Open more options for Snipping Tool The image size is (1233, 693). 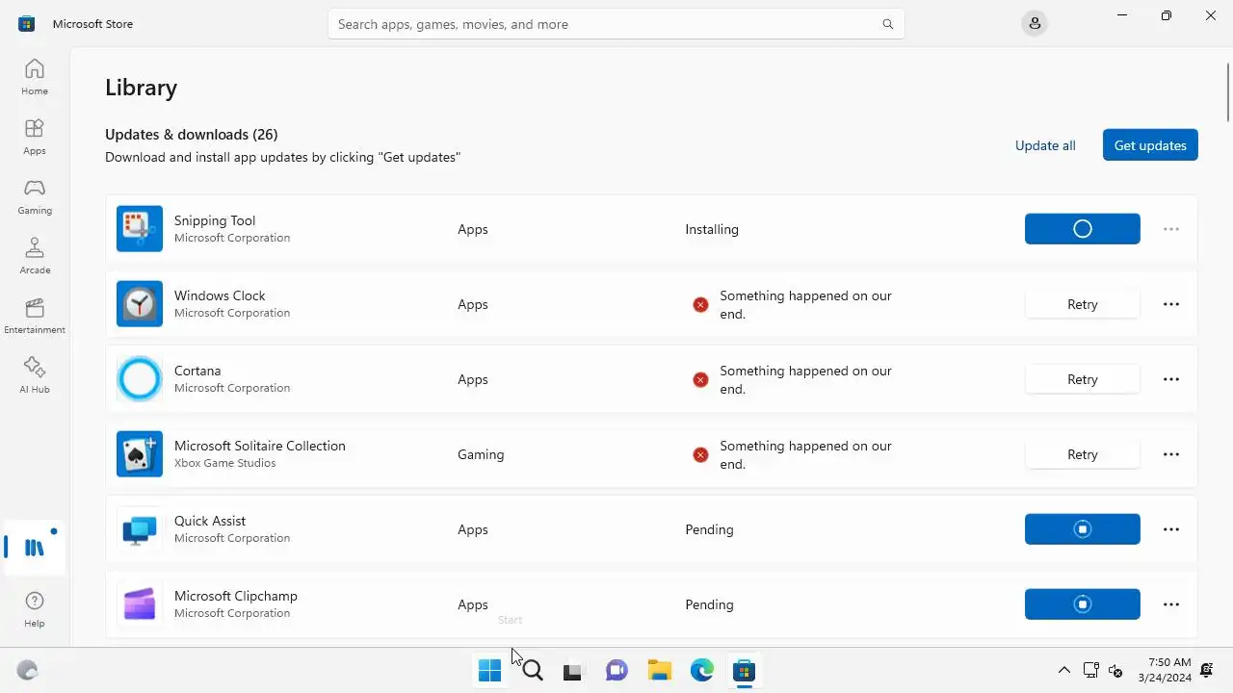tap(1171, 229)
